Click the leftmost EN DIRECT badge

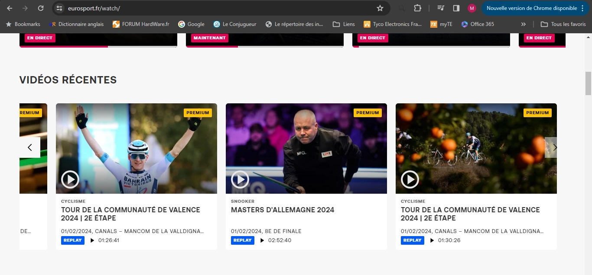pyautogui.click(x=40, y=38)
